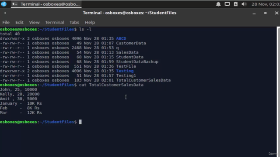Screen dimensions: 280x157
Task: Click the file size 551 value
Action: point(78,66)
